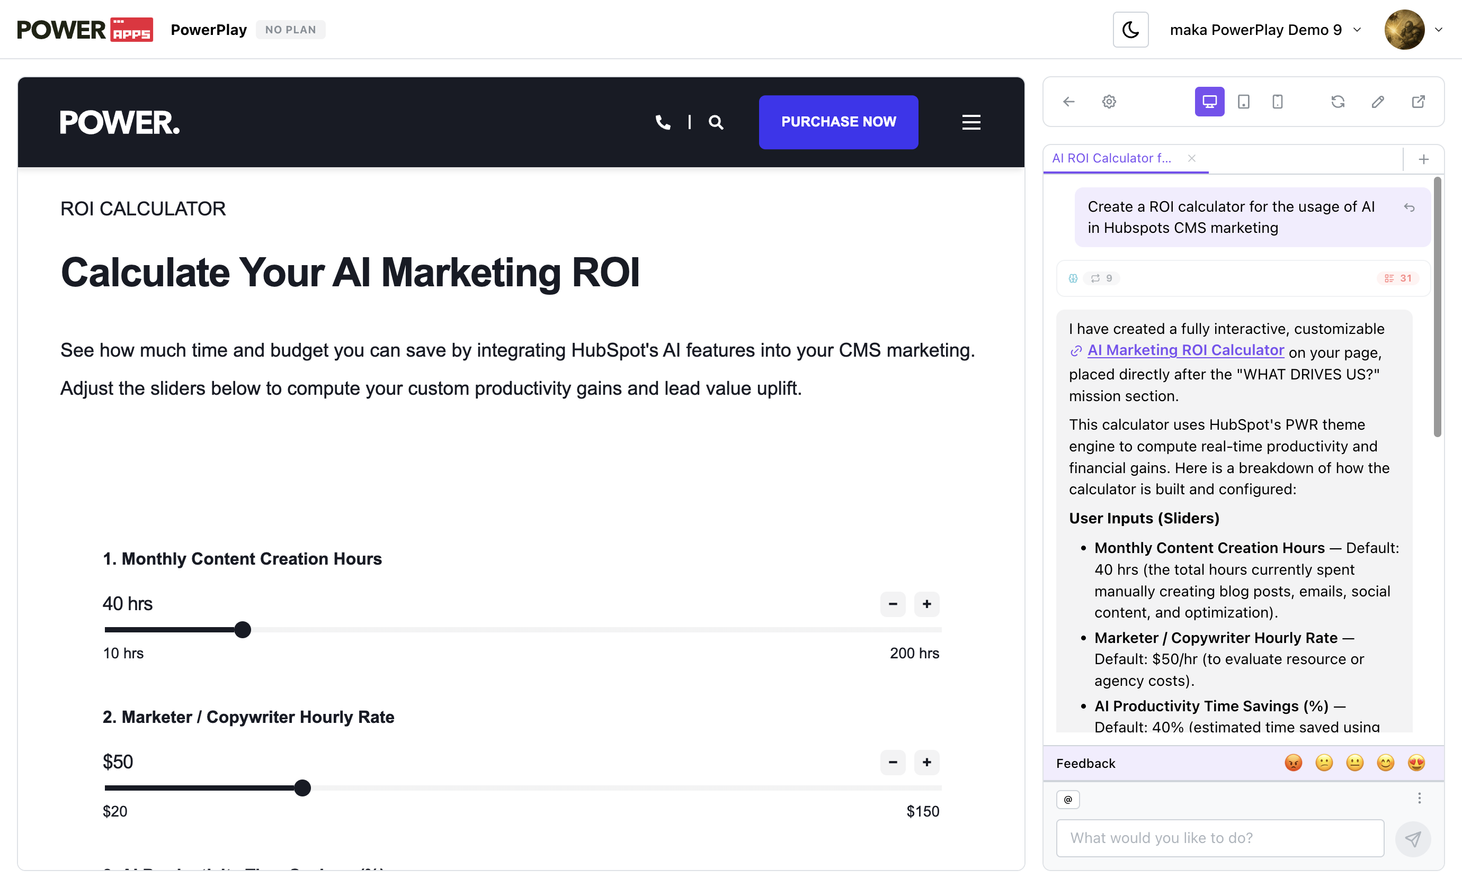Click the pencil edit icon
The height and width of the screenshot is (888, 1462).
tap(1378, 102)
